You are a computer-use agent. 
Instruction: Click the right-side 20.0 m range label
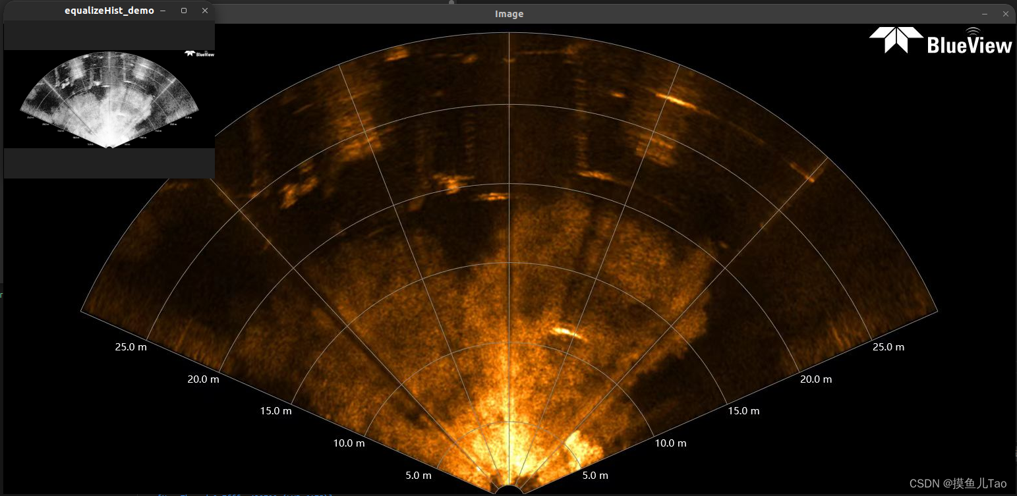[815, 379]
